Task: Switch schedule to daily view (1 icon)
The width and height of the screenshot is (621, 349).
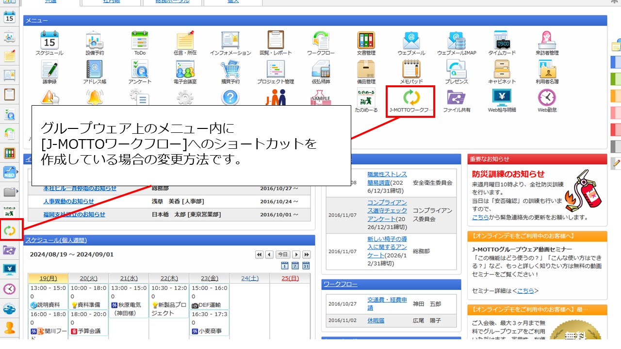Action: [x=285, y=265]
